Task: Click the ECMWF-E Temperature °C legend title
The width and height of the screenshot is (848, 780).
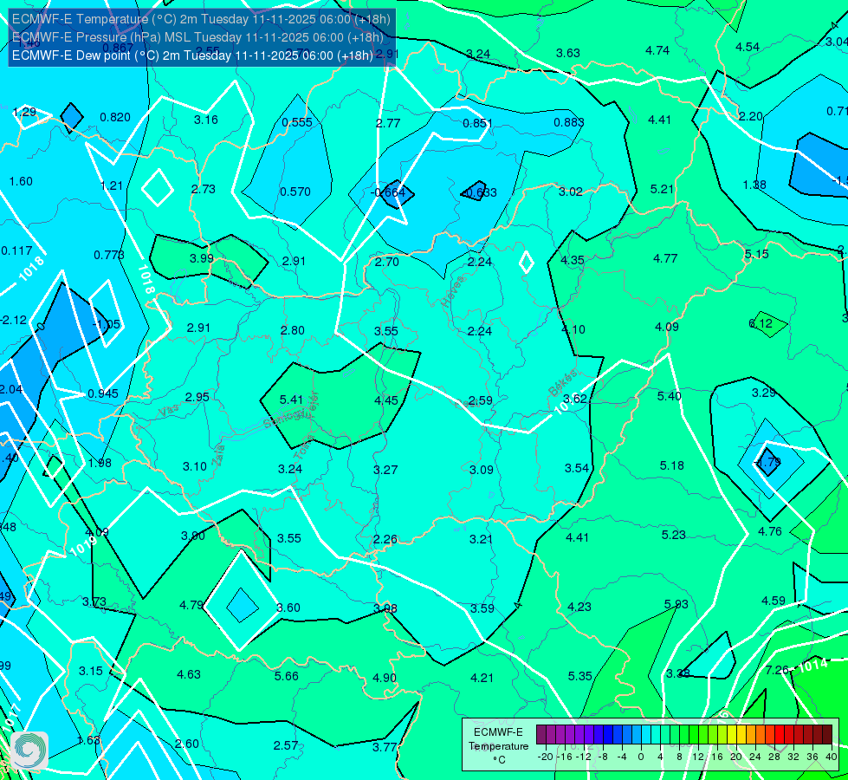Action: point(498,746)
